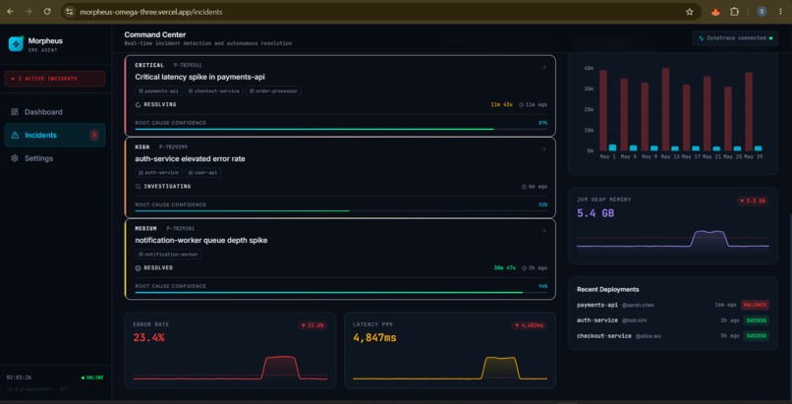The height and width of the screenshot is (404, 792).
Task: Click the 11m 43s duration text
Action: [501, 105]
